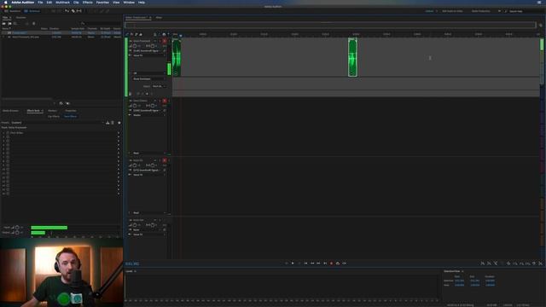546x307 pixels.
Task: Show track Sends section icon
Action: click(x=136, y=34)
